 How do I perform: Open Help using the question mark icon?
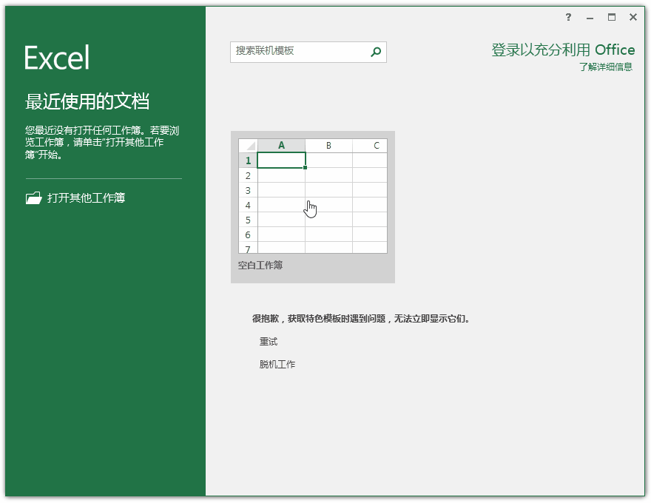(567, 17)
